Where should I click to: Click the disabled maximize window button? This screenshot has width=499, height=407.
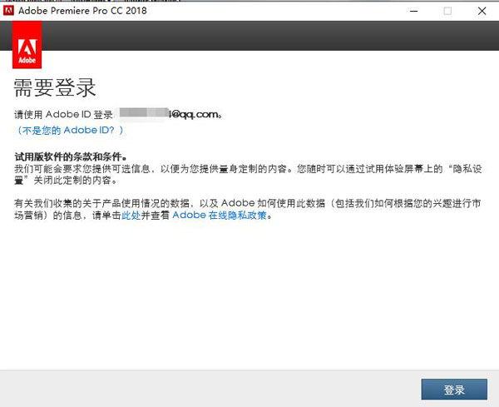pyautogui.click(x=447, y=11)
